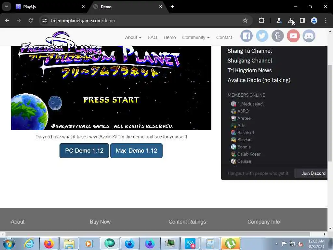Open the Facebook social icon
This screenshot has height=250, width=333.
point(246,36)
